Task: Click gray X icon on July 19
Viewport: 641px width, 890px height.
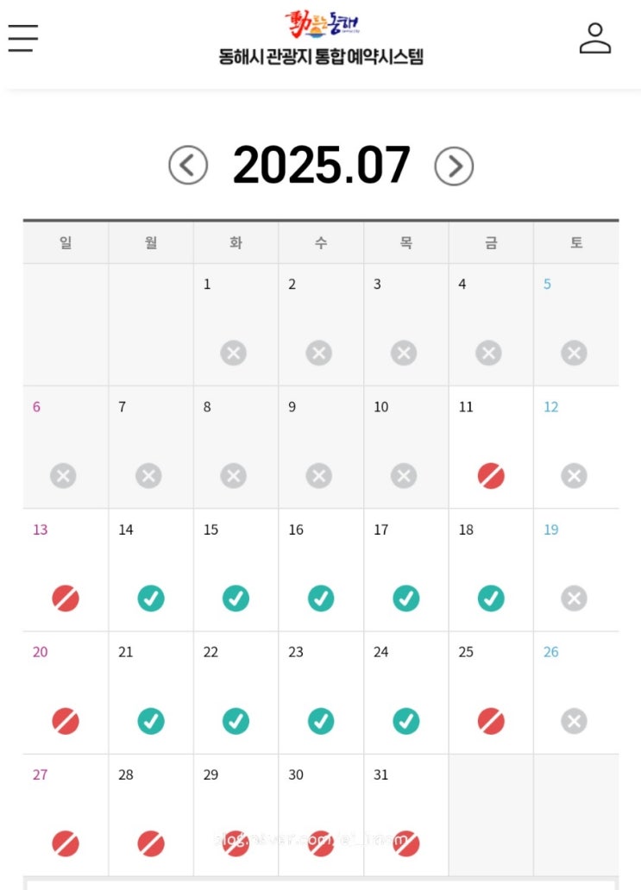Action: pyautogui.click(x=574, y=598)
